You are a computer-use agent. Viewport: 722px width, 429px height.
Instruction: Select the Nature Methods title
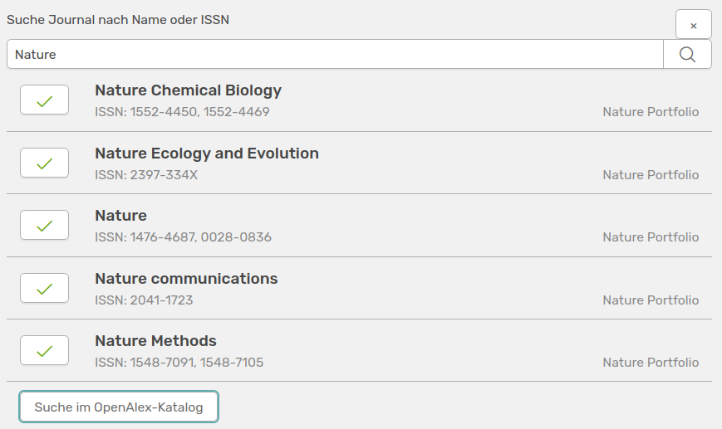pos(155,341)
